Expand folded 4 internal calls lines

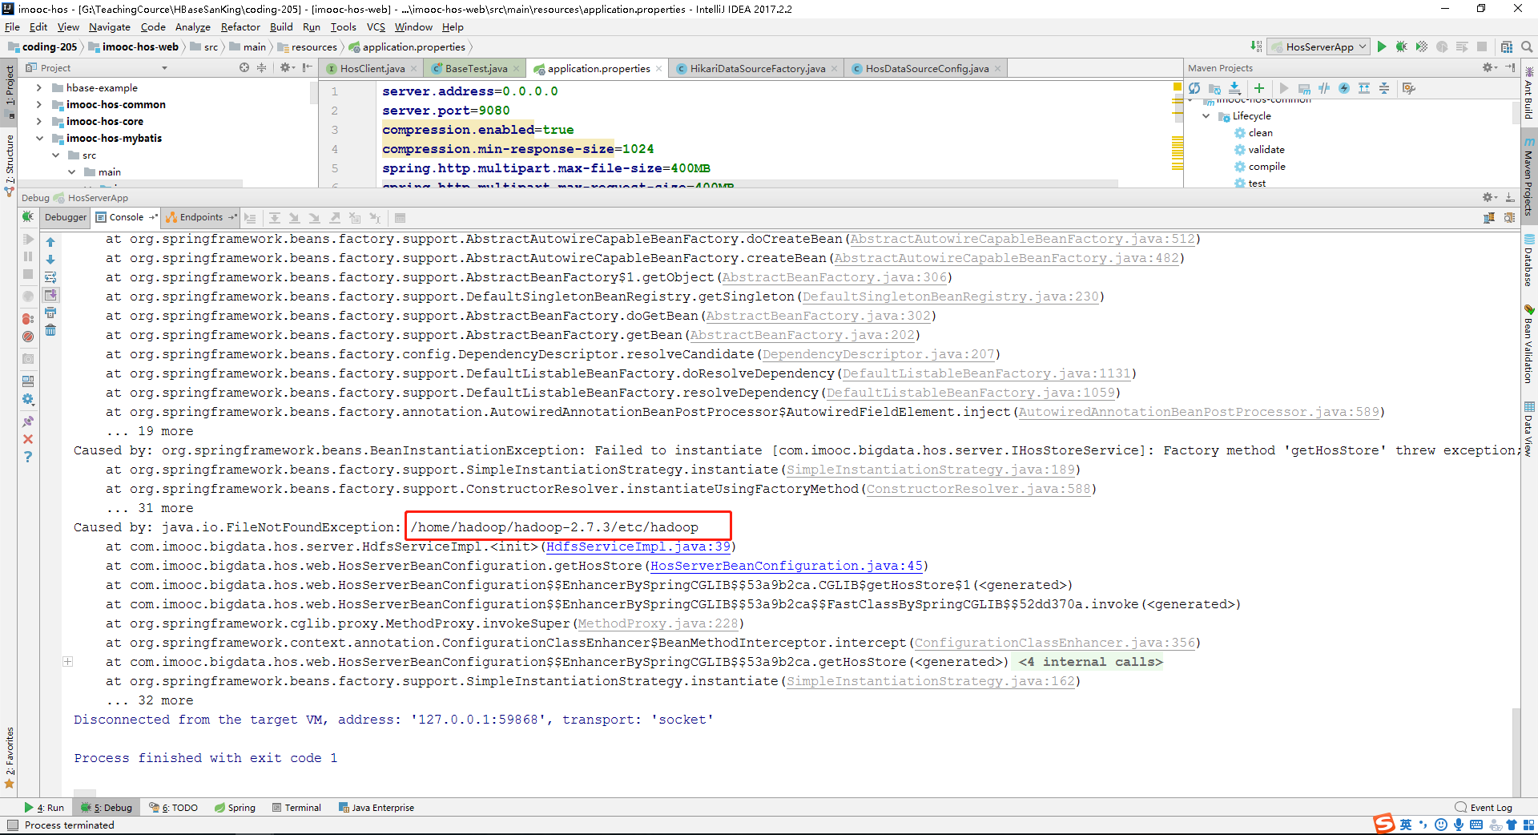[x=68, y=662]
